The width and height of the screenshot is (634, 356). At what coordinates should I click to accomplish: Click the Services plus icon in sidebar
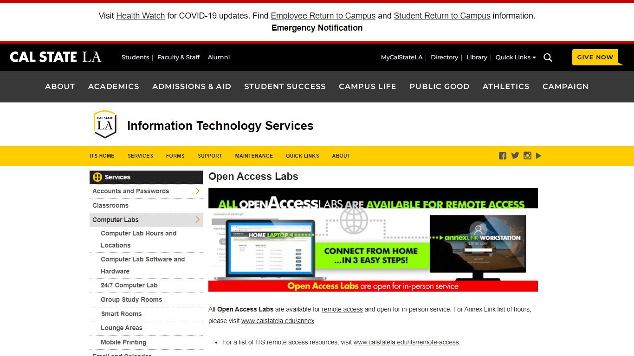pyautogui.click(x=97, y=177)
